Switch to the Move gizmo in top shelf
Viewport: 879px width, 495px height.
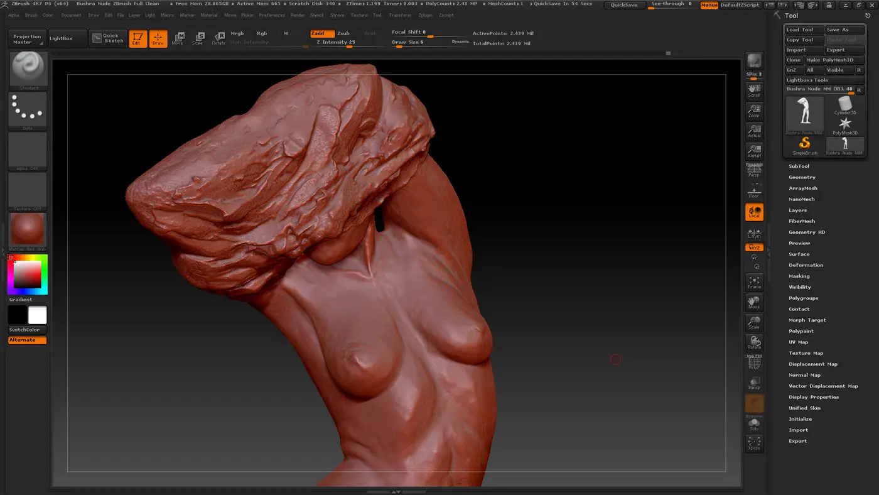pos(178,39)
